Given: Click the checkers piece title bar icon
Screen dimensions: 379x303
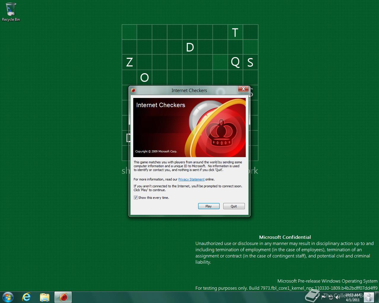Looking at the screenshot, I should click(x=133, y=90).
